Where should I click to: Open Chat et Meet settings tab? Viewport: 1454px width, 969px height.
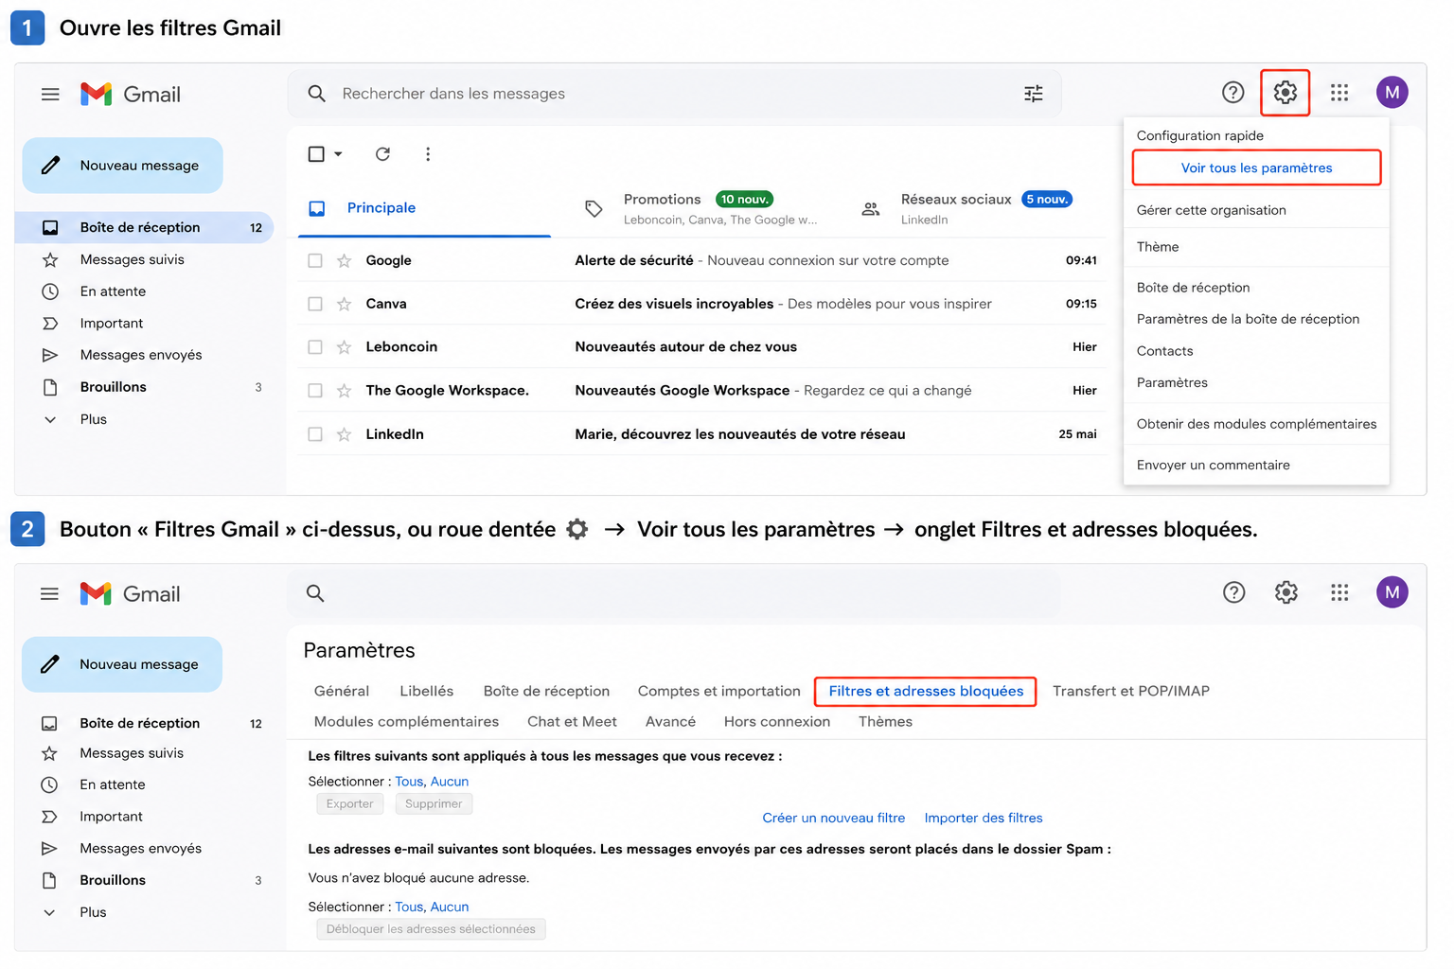coord(572,721)
